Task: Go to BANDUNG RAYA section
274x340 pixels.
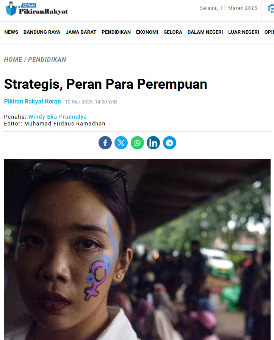Action: tap(42, 32)
